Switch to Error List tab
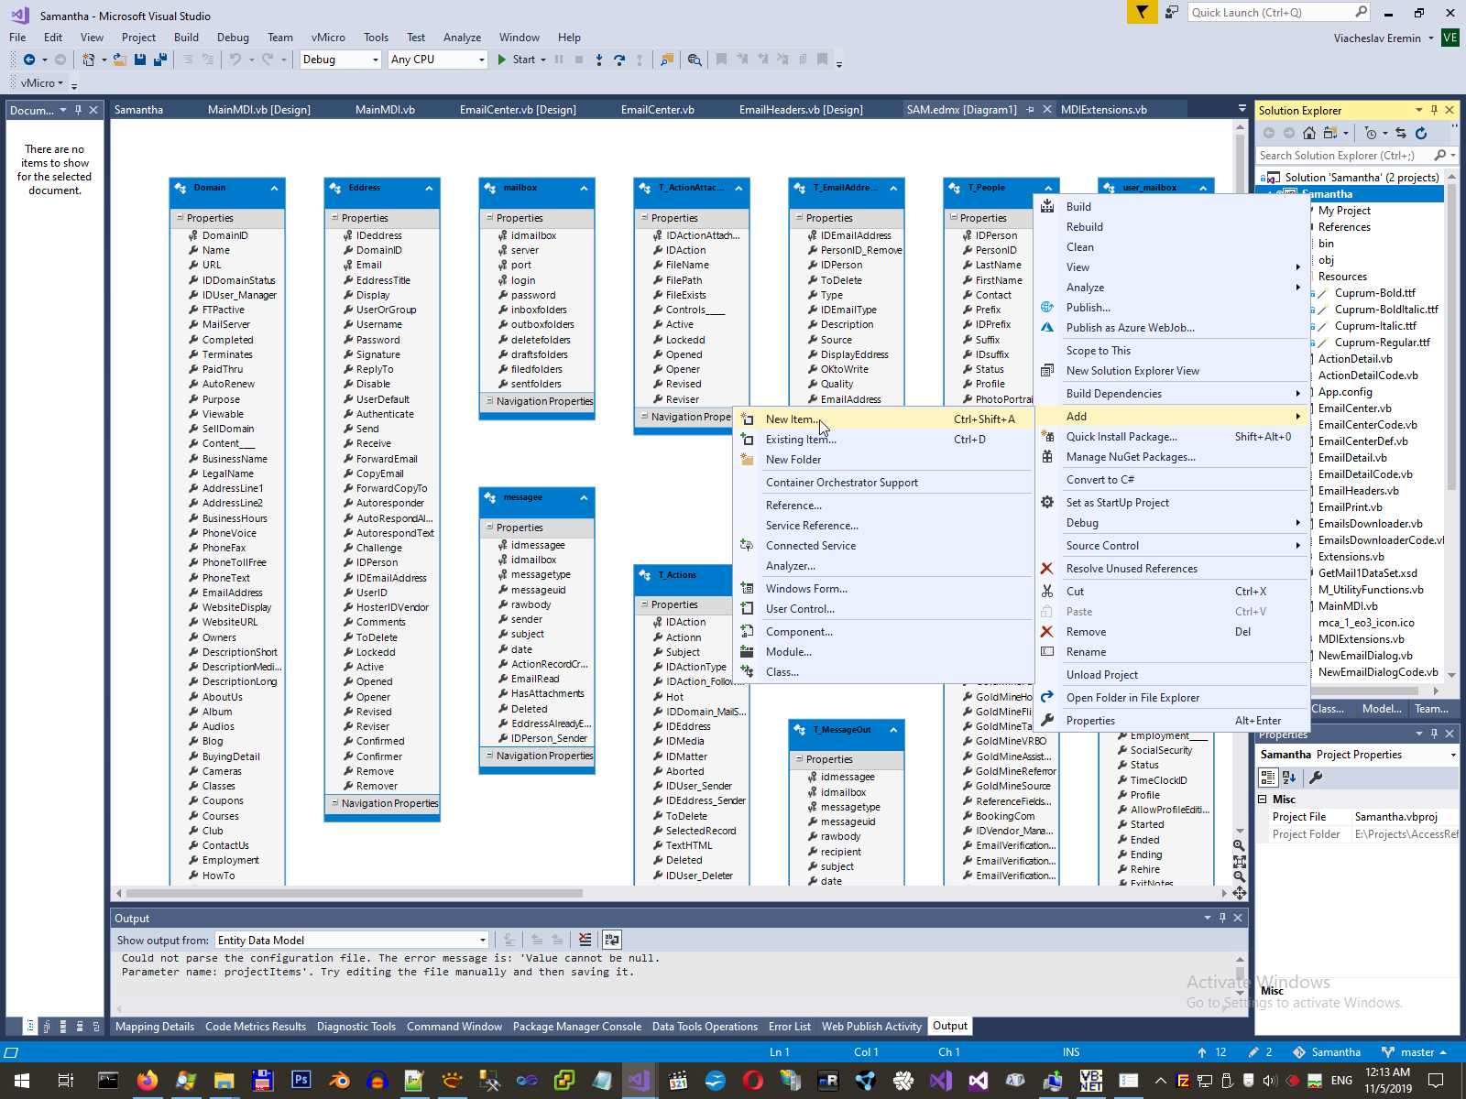 [x=790, y=1027]
